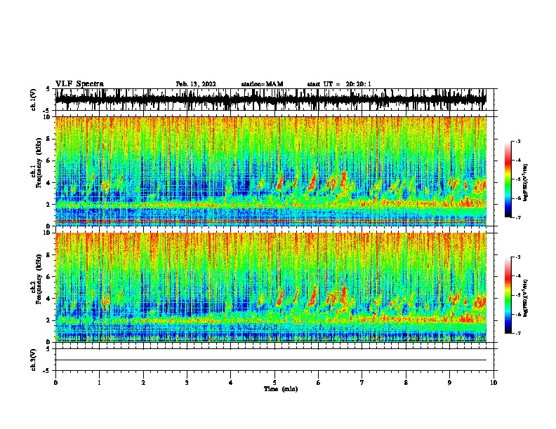
Task: Click the ch.2 spectrogram panel
Action: (x=271, y=287)
